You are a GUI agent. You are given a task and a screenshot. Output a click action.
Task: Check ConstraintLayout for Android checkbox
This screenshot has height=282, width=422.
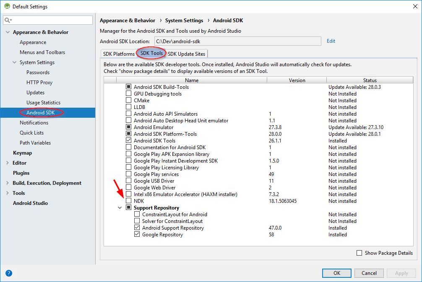coord(137,214)
